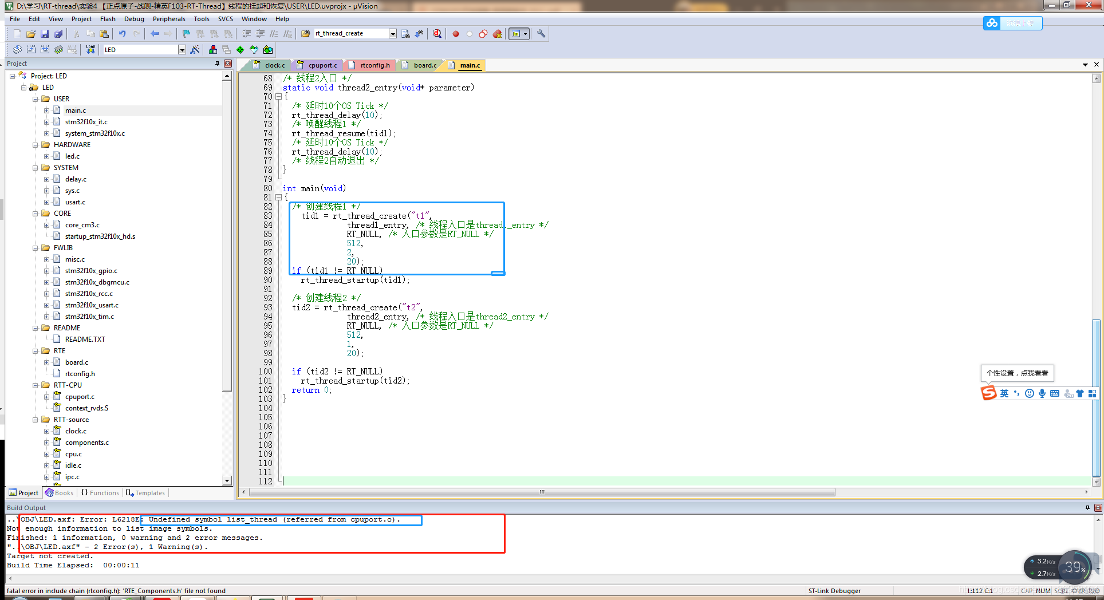Open the LED target selection dropdown

click(x=182, y=50)
